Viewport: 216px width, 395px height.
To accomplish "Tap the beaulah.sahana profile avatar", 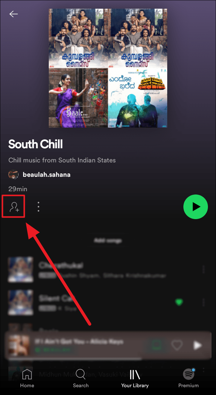I will pos(13,175).
